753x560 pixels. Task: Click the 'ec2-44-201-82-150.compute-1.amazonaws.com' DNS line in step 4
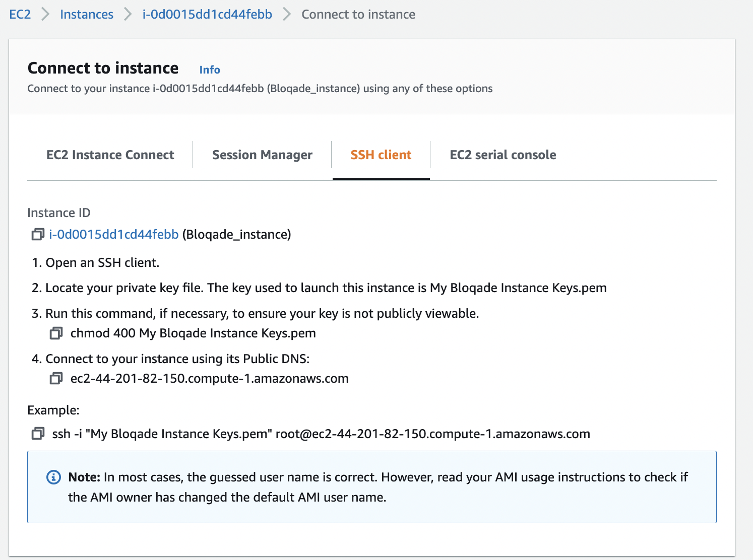210,379
